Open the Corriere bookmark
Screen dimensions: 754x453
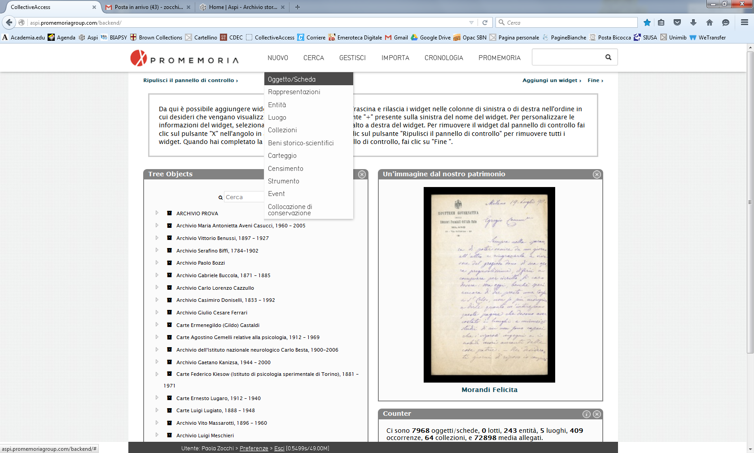pos(311,38)
